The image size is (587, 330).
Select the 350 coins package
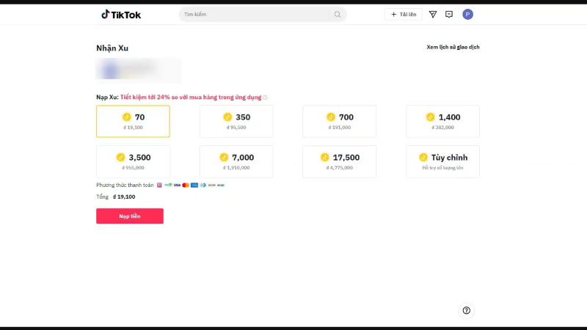[x=236, y=121]
